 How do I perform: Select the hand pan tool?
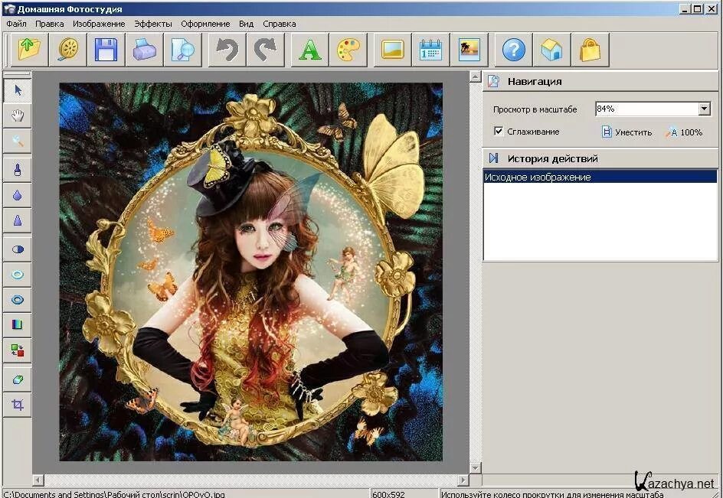[18, 116]
